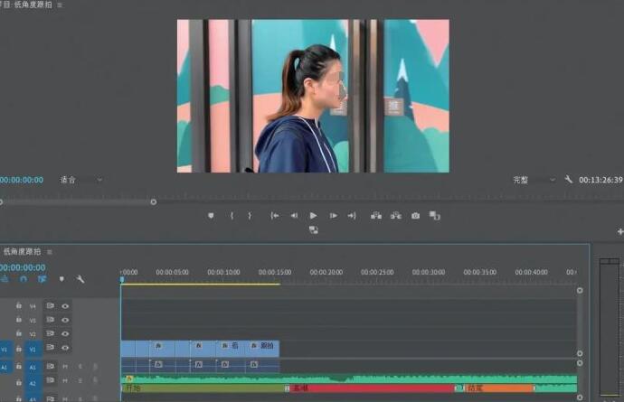This screenshot has width=624, height=402.
Task: Toggle the lock on track V2
Action: click(18, 334)
